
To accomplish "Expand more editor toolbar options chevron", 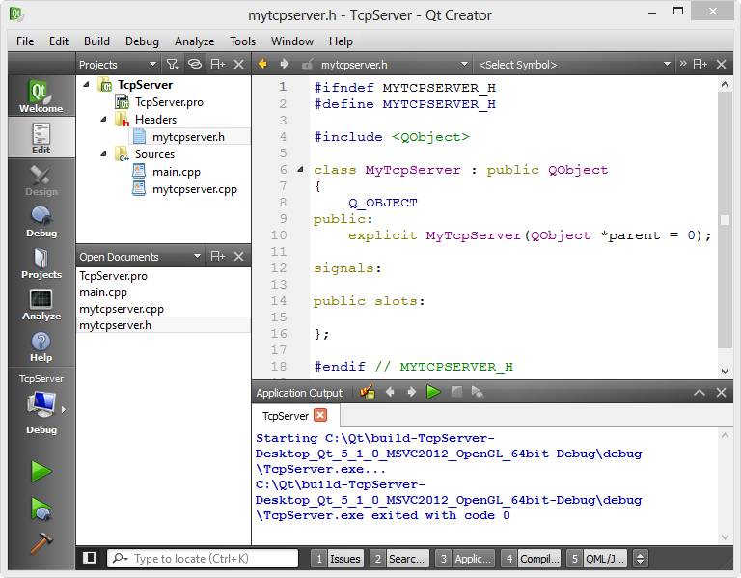I will [683, 64].
